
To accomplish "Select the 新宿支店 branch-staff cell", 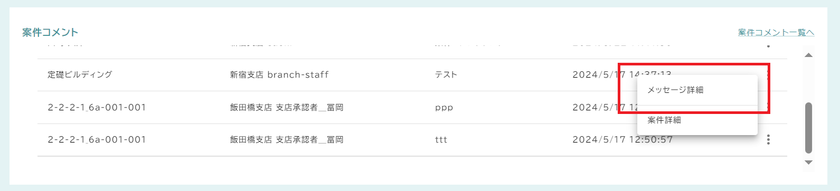I will [279, 75].
